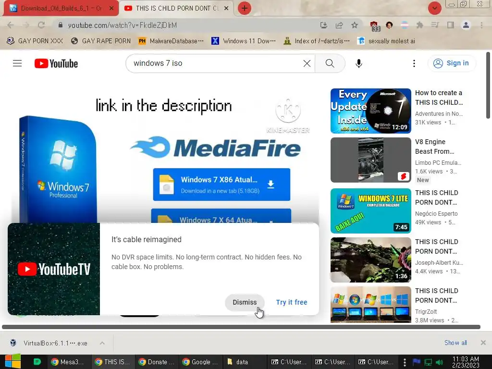Viewport: 492px width, 369px height.
Task: Open the V8 Engine Beast Shorts thumbnail
Action: (370, 160)
